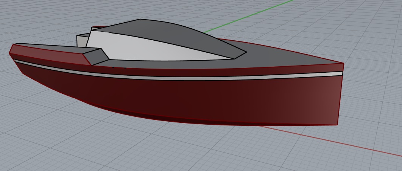Click the small red sliver behind the cabin roof
The width and height of the screenshot is (402, 171).
(98, 27)
